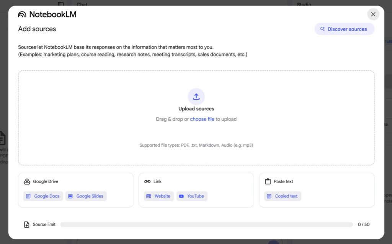392x244 pixels.
Task: Click the Paste text label
Action: 283,181
